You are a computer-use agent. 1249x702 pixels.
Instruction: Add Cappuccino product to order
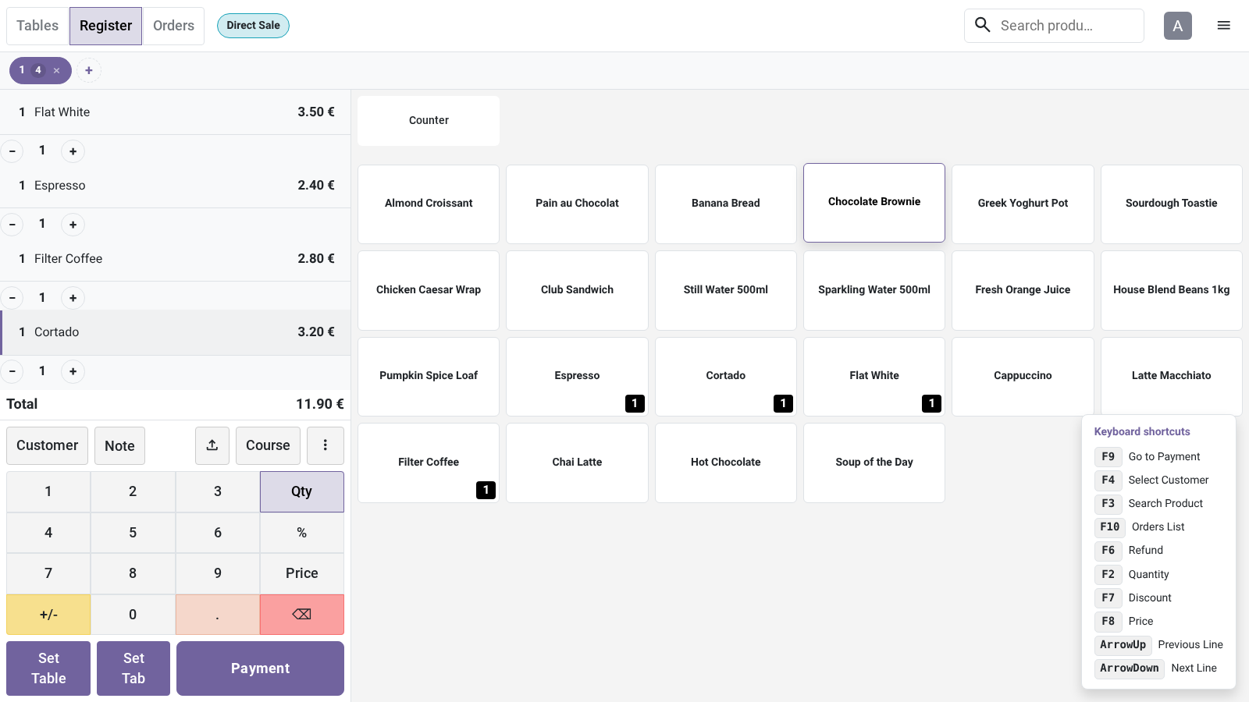click(1023, 376)
